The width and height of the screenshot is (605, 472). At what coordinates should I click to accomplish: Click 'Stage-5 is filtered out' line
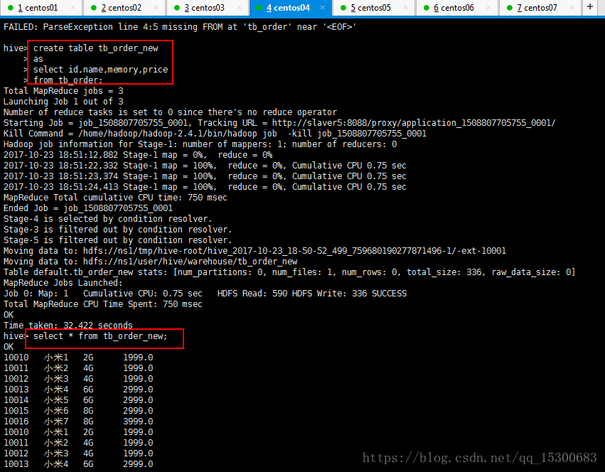[x=118, y=240]
